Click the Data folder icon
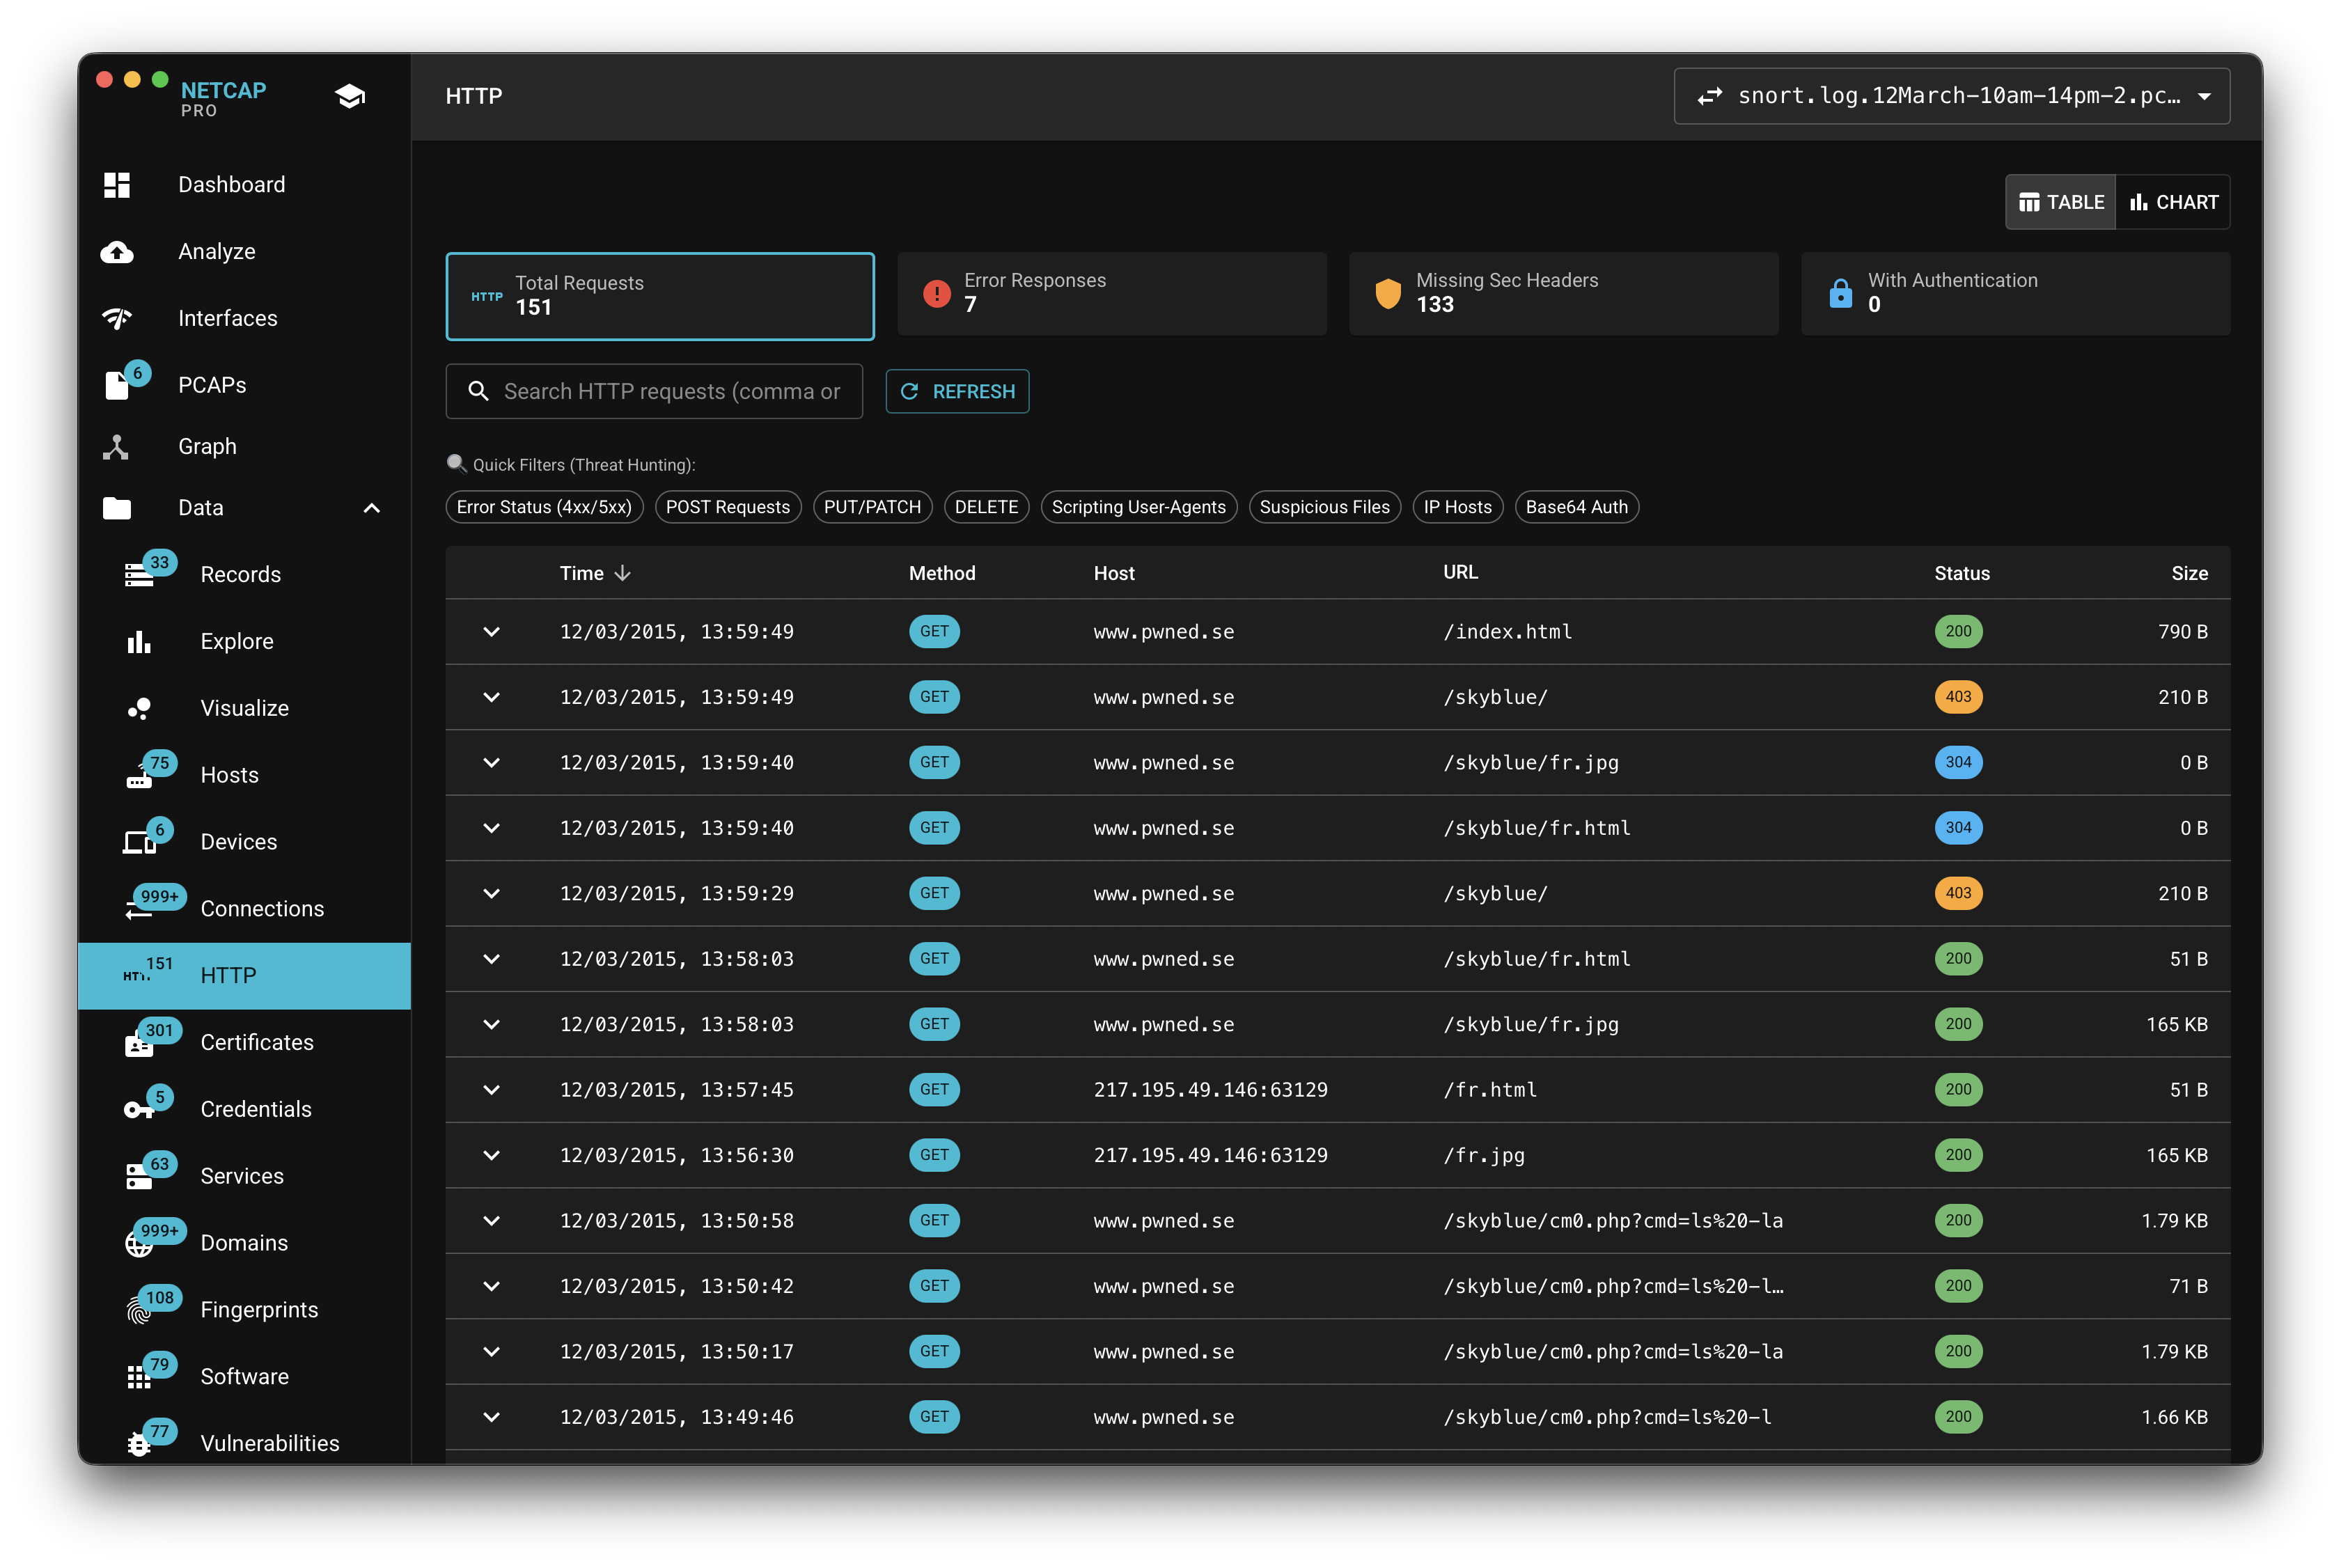Screen dimensions: 2341x1568 117,508
